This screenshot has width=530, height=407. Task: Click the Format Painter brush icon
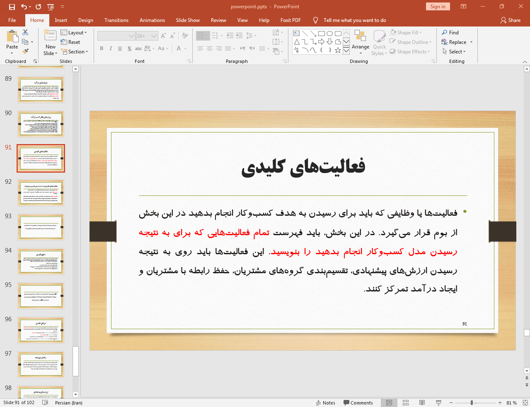[25, 51]
